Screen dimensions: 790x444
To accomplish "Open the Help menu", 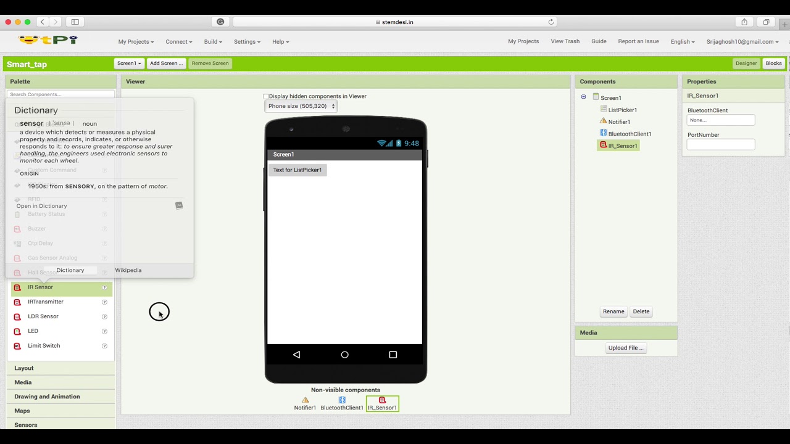I will pyautogui.click(x=281, y=41).
